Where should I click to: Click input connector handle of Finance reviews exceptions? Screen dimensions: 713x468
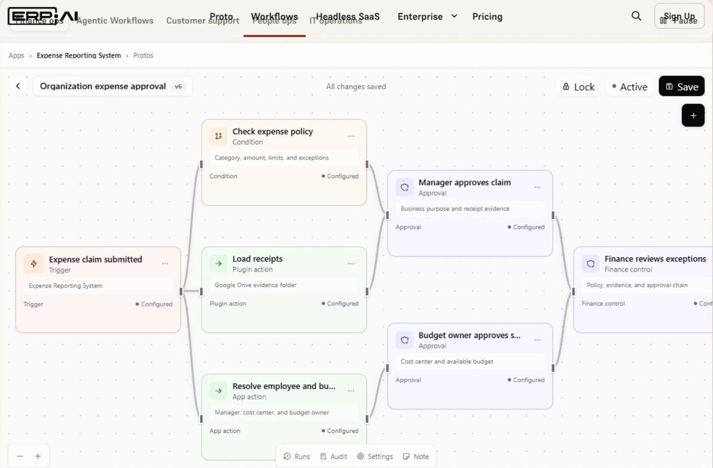point(573,291)
